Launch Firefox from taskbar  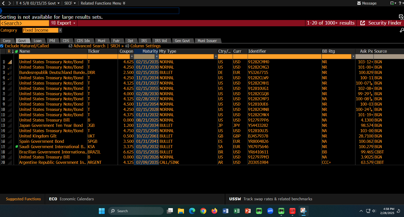[x=214, y=211]
